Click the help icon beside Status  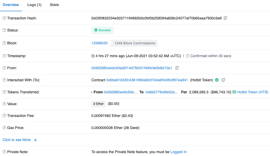4,30
